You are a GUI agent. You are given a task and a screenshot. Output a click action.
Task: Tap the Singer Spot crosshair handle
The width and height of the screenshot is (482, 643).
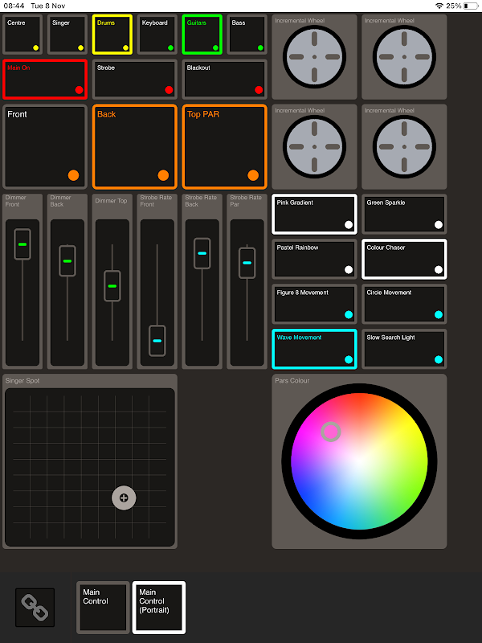[124, 498]
